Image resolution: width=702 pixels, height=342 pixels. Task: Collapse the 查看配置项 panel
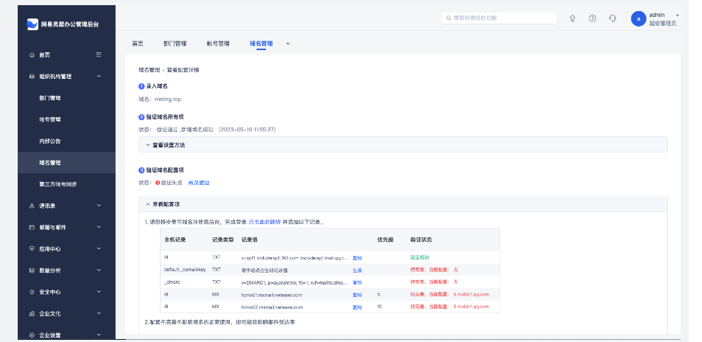coord(403,204)
